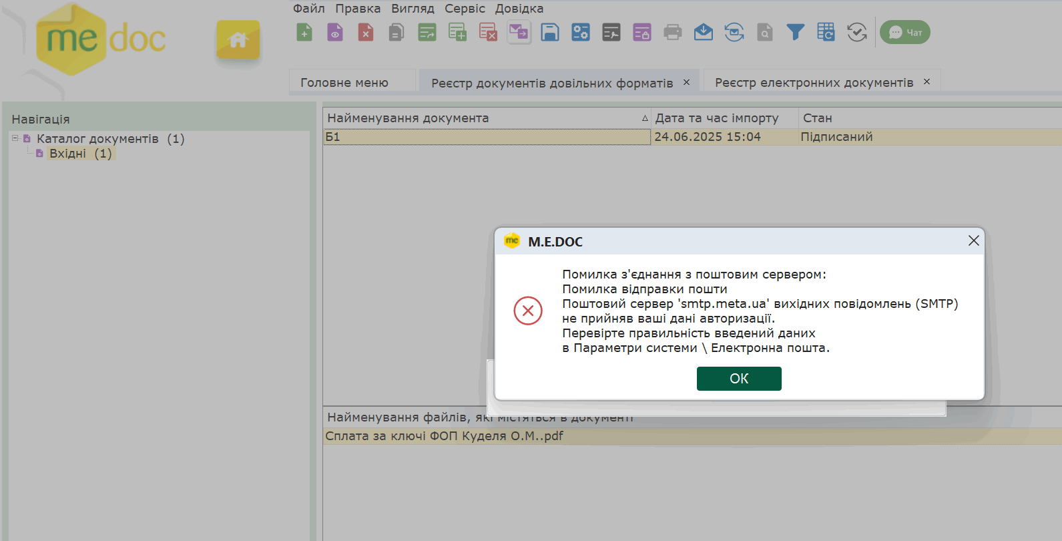Click the M.E.DOC dialog title icon
The image size is (1062, 541).
(x=512, y=240)
